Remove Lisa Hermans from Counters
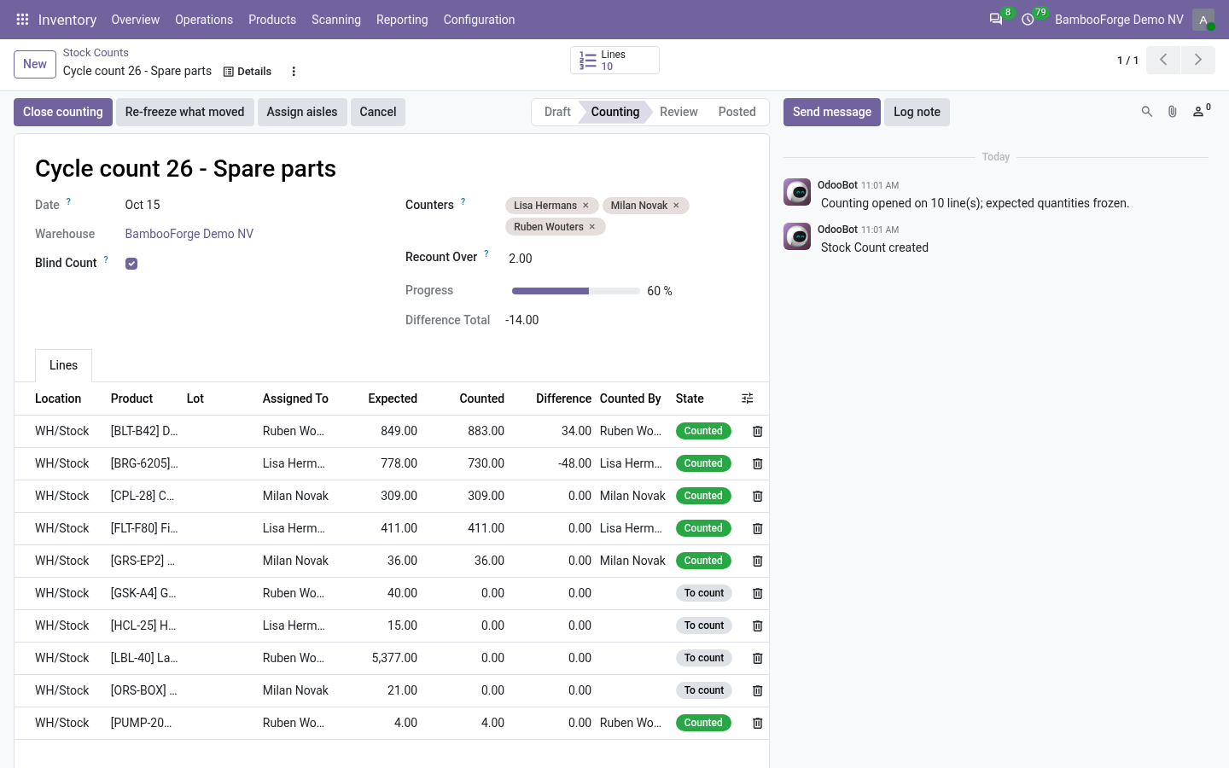 586,206
